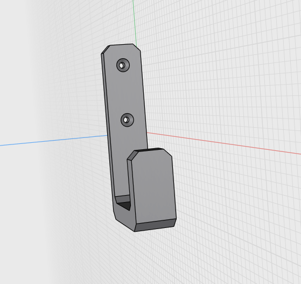Pick the green vertical axis line

[135, 23]
